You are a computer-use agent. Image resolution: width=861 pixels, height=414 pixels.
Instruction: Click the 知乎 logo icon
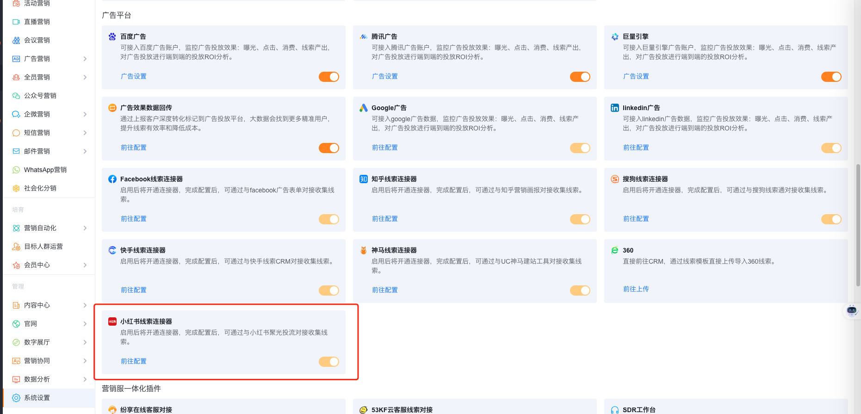coord(364,179)
